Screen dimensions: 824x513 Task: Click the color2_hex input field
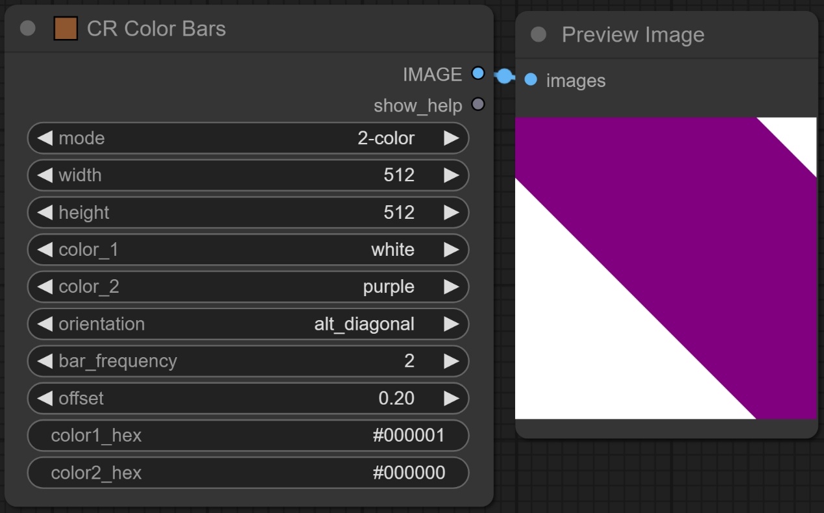248,473
